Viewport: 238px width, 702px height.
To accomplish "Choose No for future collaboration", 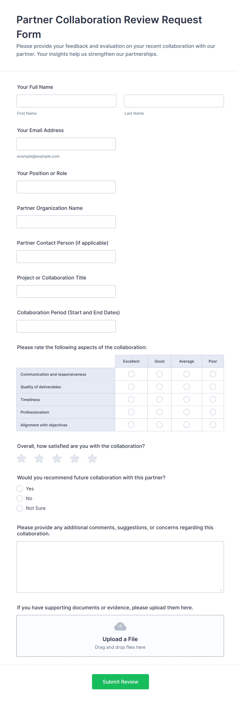I will pyautogui.click(x=20, y=499).
